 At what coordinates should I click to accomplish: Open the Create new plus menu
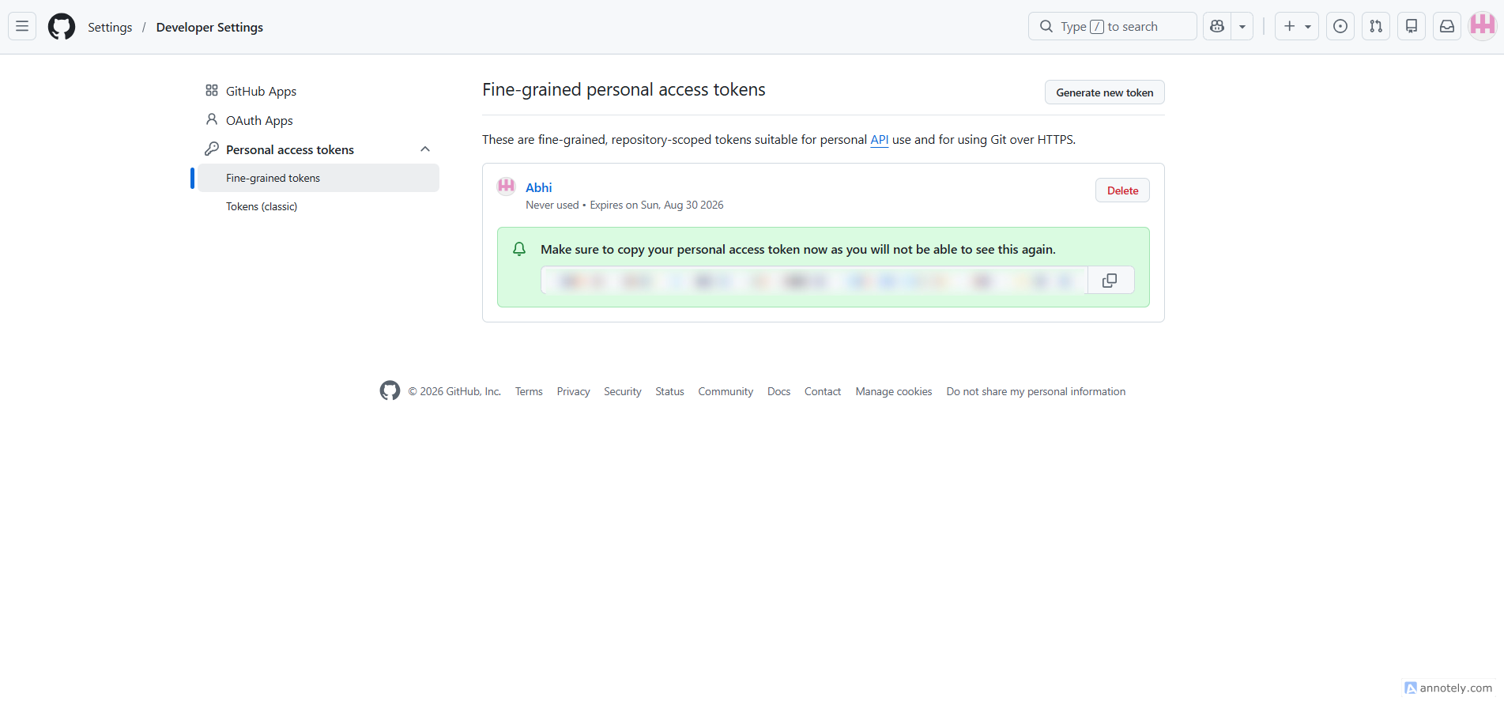click(1297, 26)
